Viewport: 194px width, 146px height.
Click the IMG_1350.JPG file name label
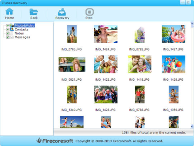173,110
